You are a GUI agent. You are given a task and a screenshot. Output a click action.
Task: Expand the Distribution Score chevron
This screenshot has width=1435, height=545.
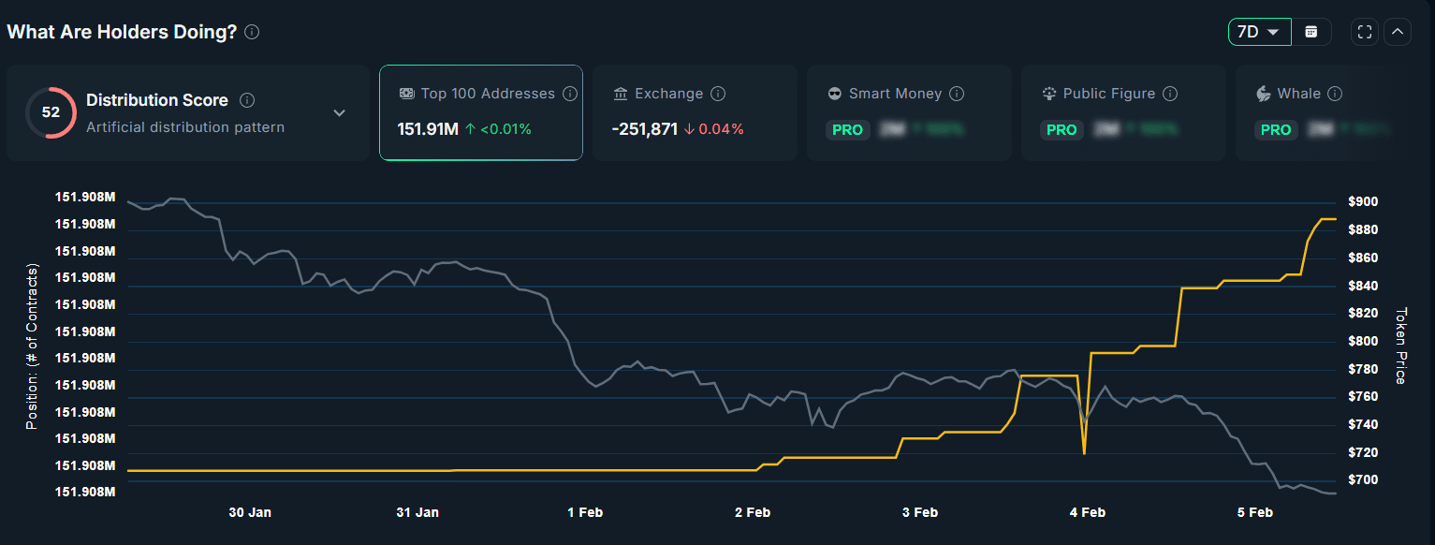[x=340, y=112]
